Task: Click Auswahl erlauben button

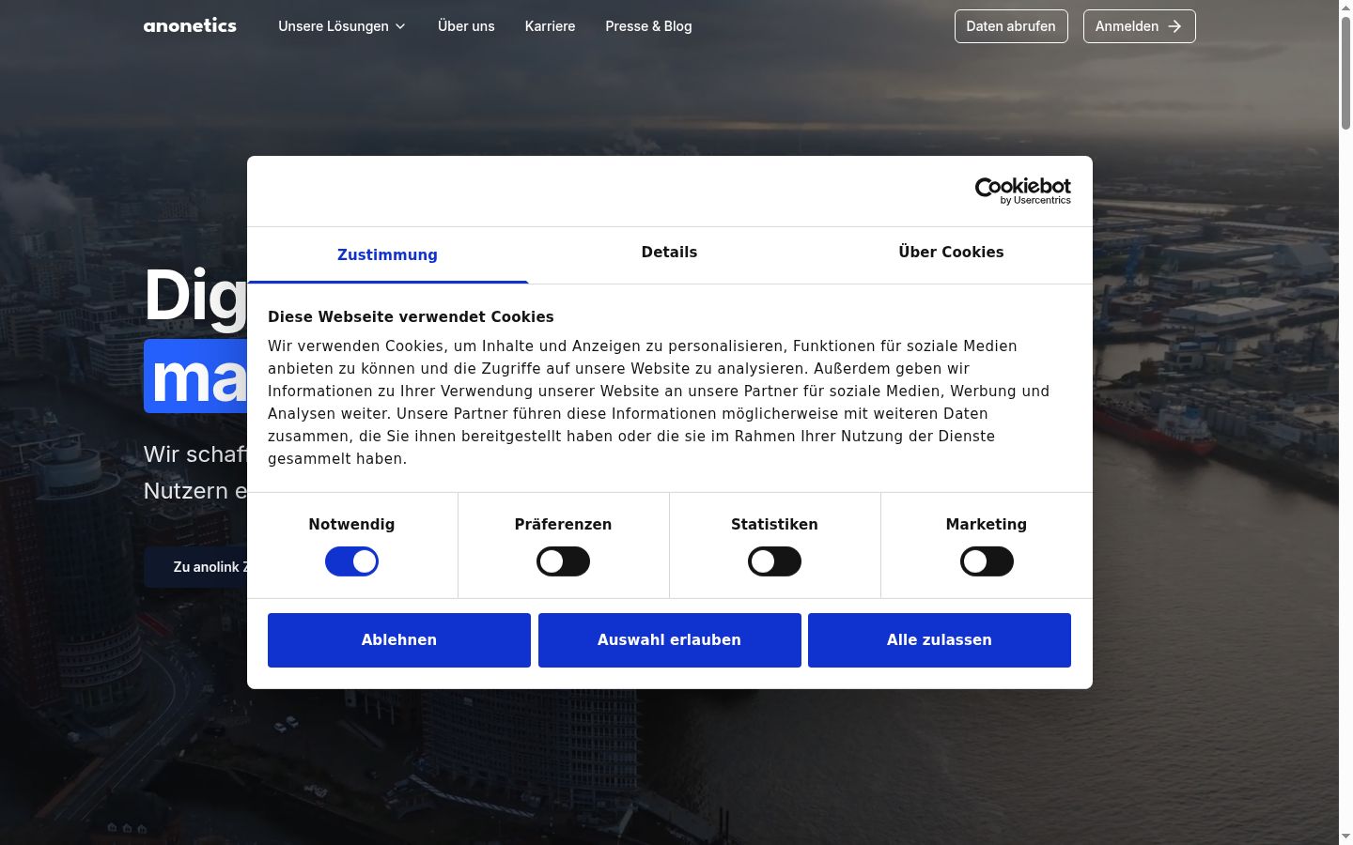Action: click(x=670, y=640)
